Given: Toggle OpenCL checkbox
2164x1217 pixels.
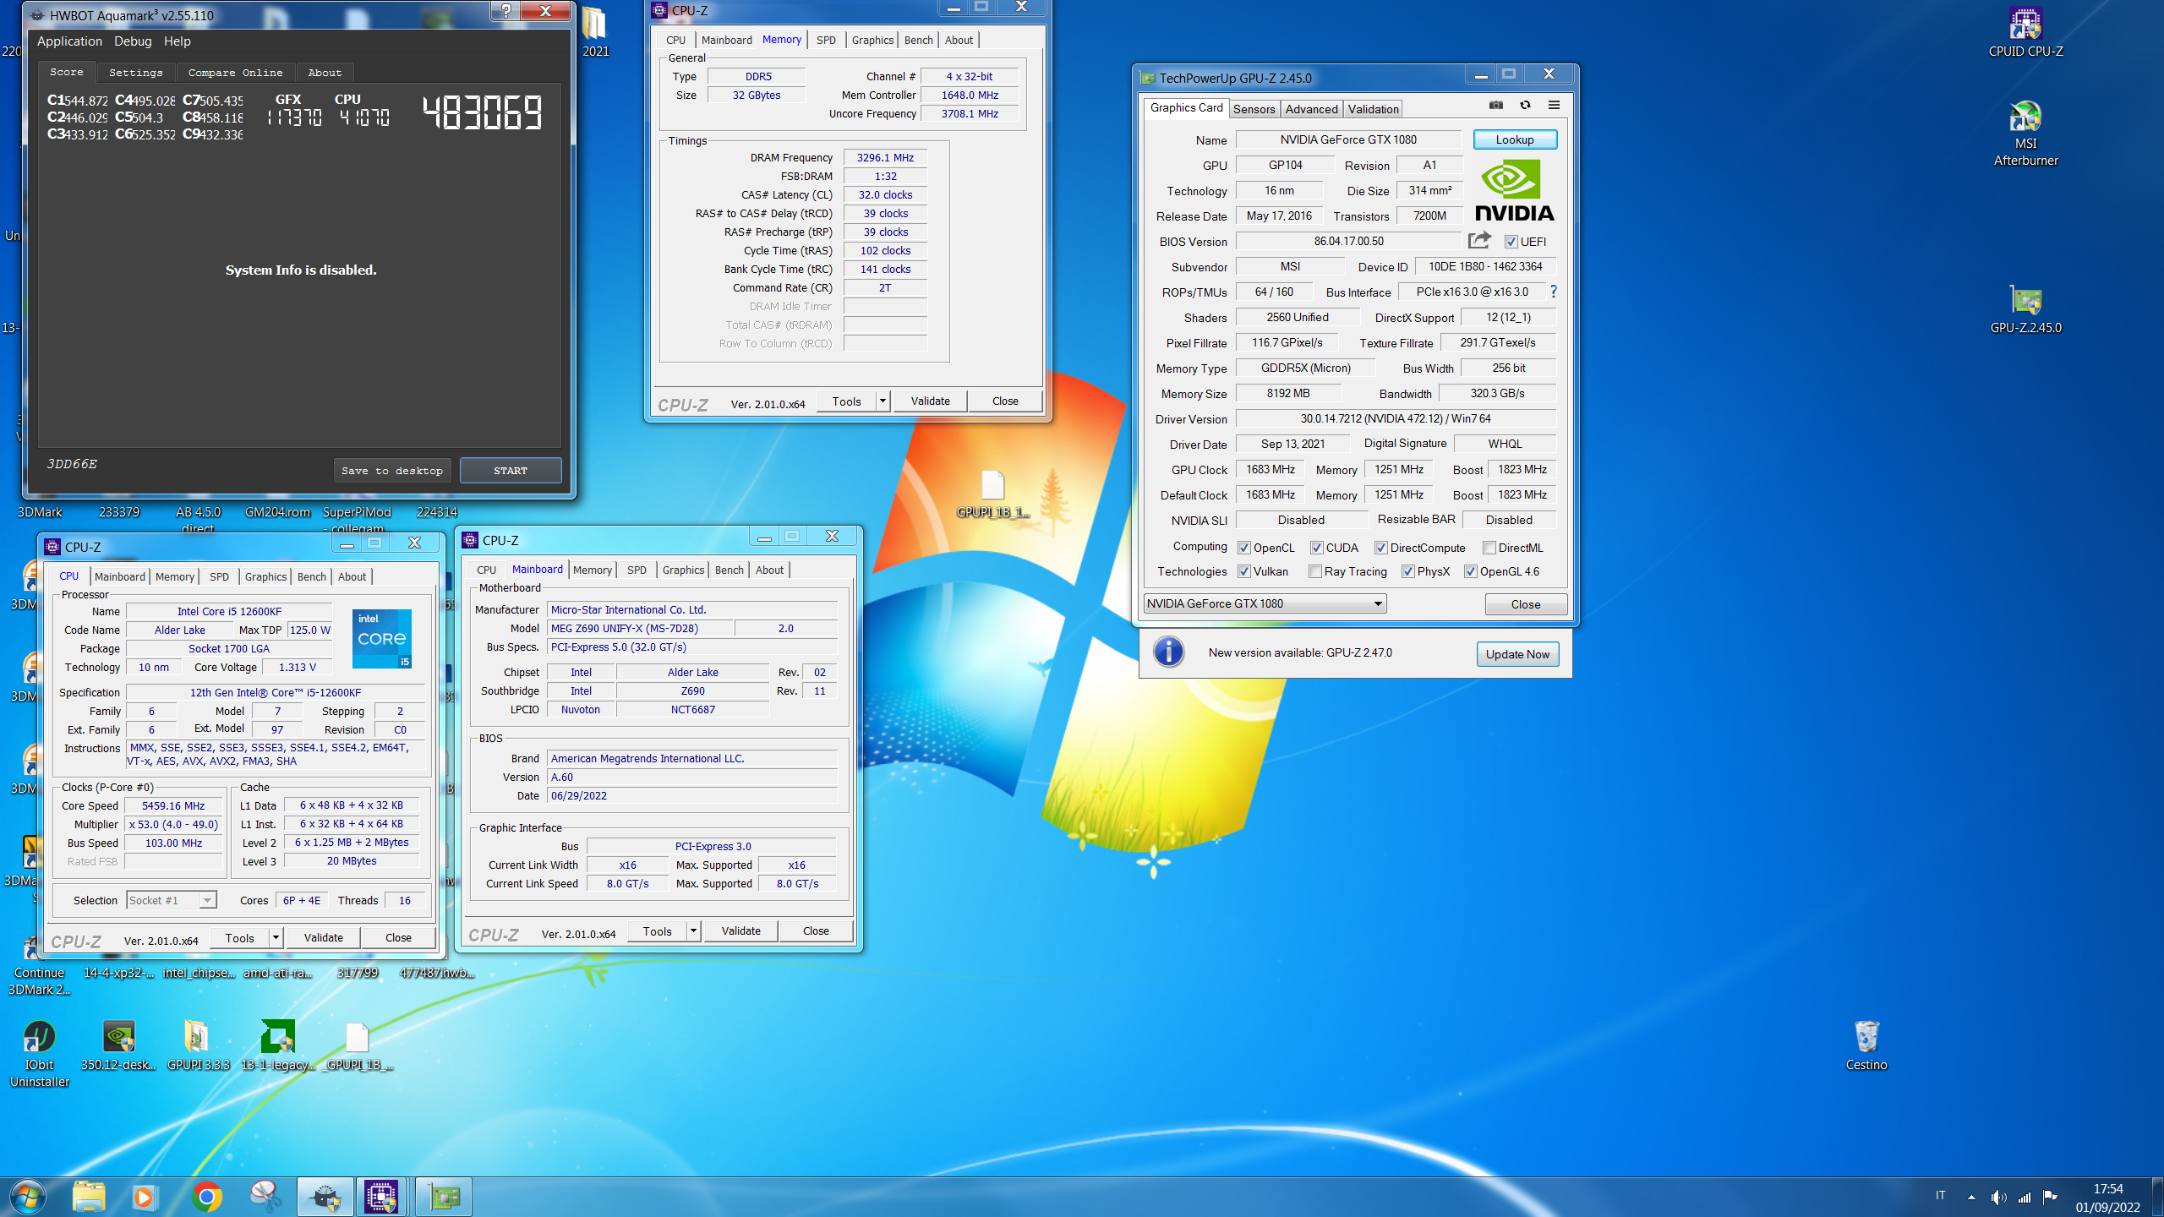Looking at the screenshot, I should click(x=1244, y=548).
